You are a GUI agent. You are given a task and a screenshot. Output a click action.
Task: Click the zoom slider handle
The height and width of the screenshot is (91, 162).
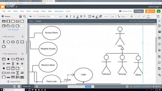[x=141, y=86]
